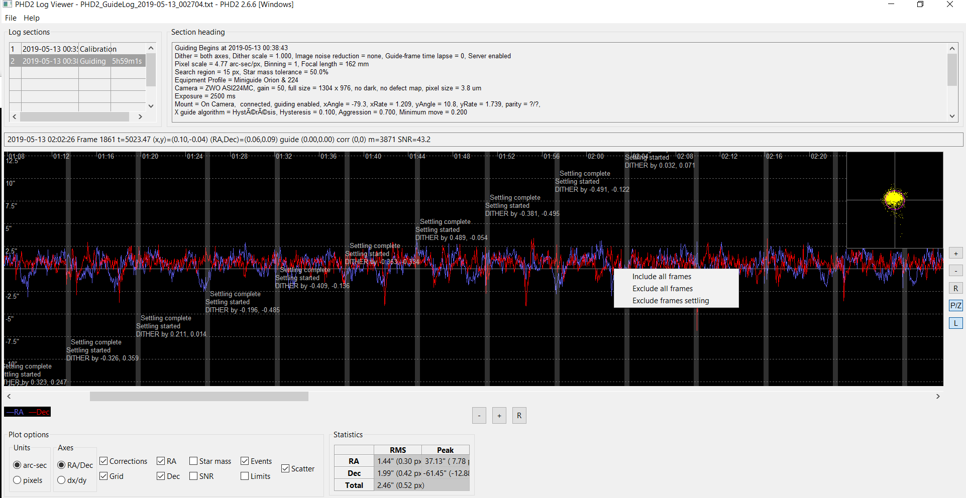
Task: Click the yellow scatter plot thumbnail
Action: point(894,200)
